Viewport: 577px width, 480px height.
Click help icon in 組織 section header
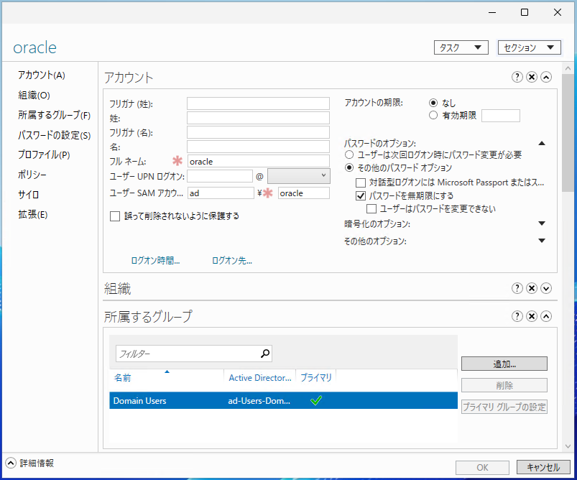[x=517, y=288]
